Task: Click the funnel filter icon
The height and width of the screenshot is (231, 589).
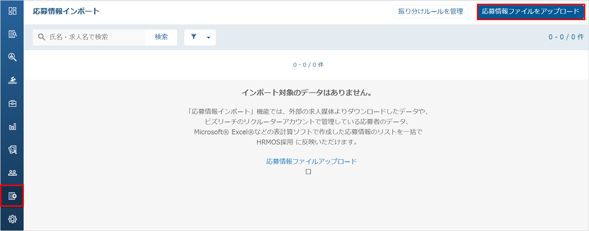Action: tap(193, 37)
